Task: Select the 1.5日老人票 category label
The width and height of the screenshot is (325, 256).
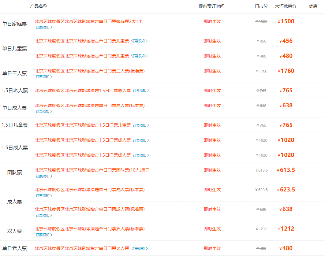Action: pyautogui.click(x=14, y=91)
